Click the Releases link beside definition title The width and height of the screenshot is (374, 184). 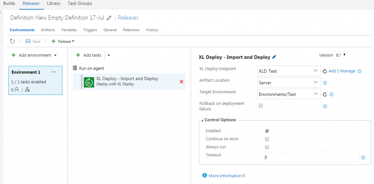coord(128,18)
